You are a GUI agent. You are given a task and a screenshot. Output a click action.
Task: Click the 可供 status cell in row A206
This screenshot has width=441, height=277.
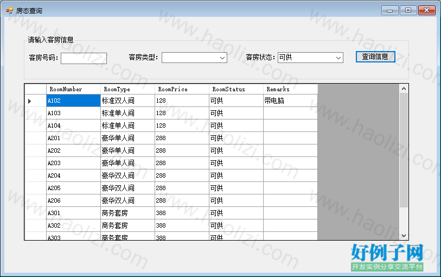[x=237, y=200]
